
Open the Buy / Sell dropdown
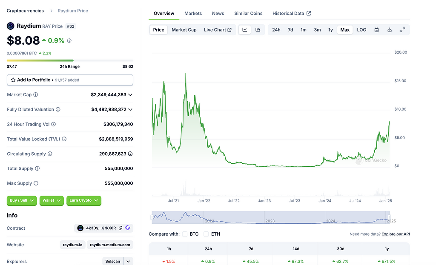pos(22,200)
